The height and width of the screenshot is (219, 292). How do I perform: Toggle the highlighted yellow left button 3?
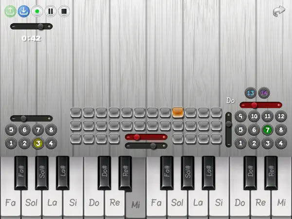(x=38, y=143)
